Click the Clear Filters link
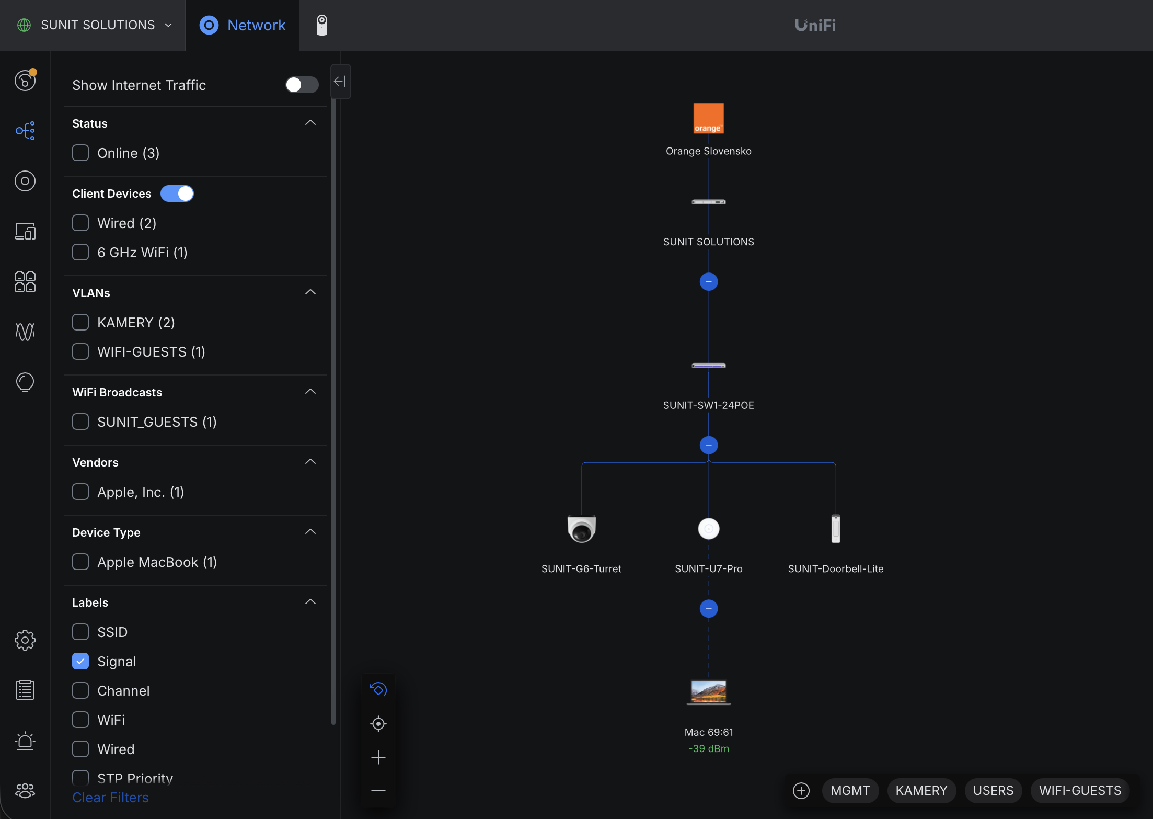Screen dimensions: 1153x819 click(110, 797)
